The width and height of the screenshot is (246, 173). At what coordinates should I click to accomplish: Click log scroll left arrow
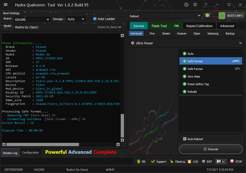(x=4, y=144)
